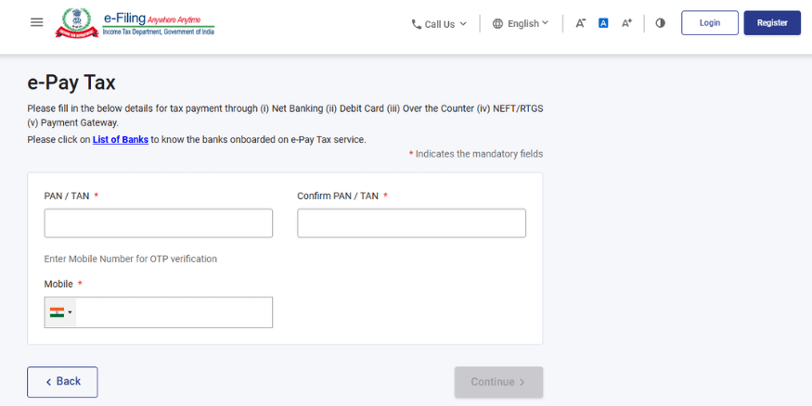Toggle high contrast mode icon
The height and width of the screenshot is (406, 812).
click(660, 23)
